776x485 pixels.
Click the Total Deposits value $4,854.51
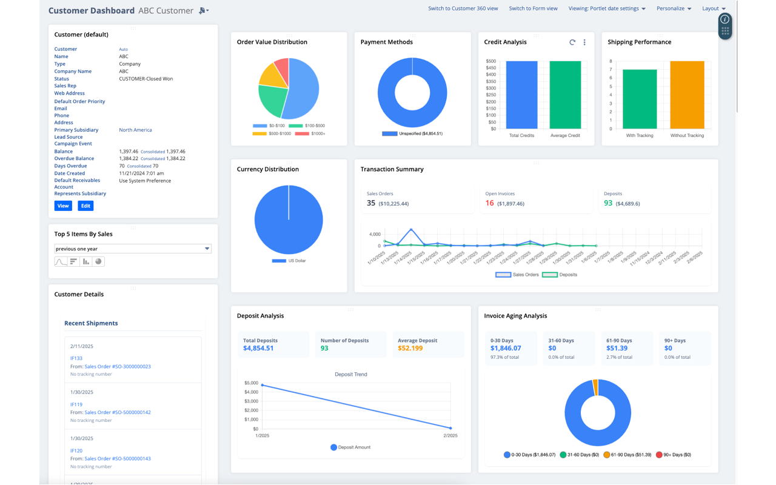(258, 348)
